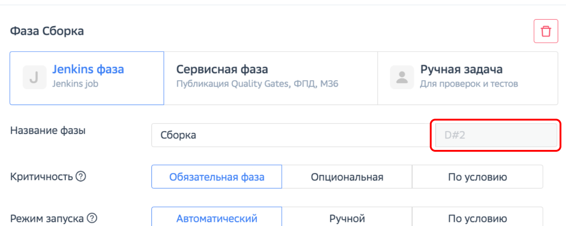Click the Фаза Сборка heading
This screenshot has height=226, width=566.
[47, 32]
